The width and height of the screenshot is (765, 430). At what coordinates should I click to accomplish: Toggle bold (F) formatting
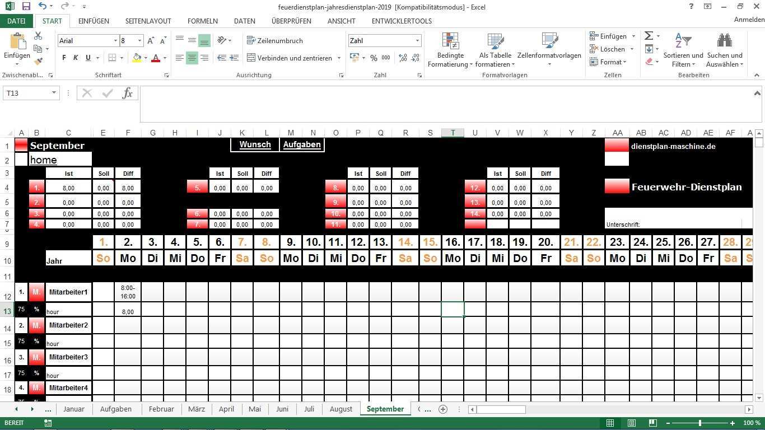pyautogui.click(x=64, y=58)
